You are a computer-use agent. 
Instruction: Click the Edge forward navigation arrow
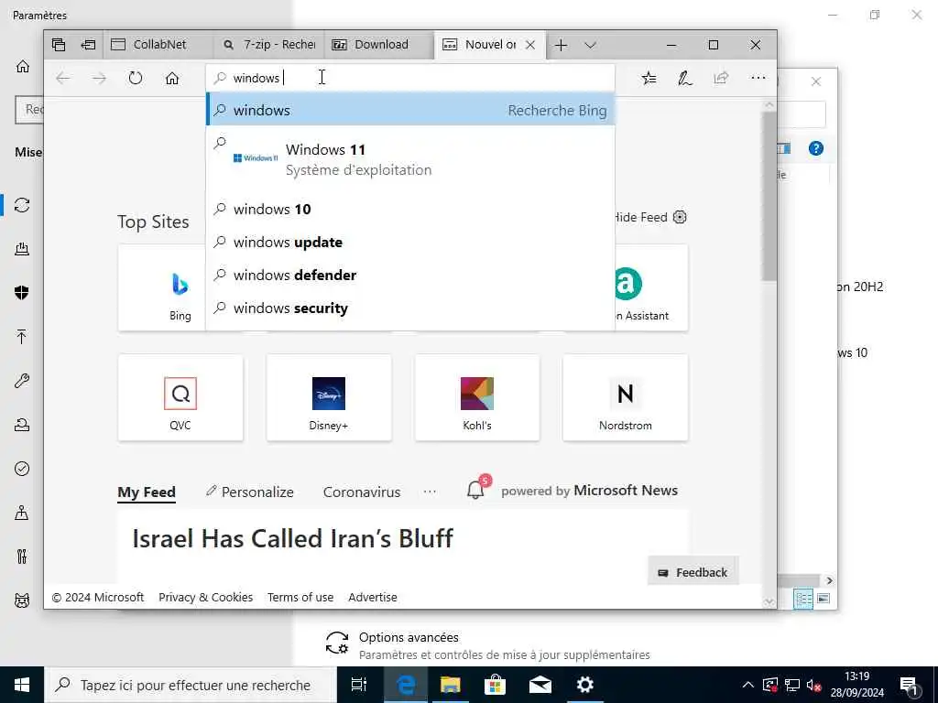coord(99,79)
